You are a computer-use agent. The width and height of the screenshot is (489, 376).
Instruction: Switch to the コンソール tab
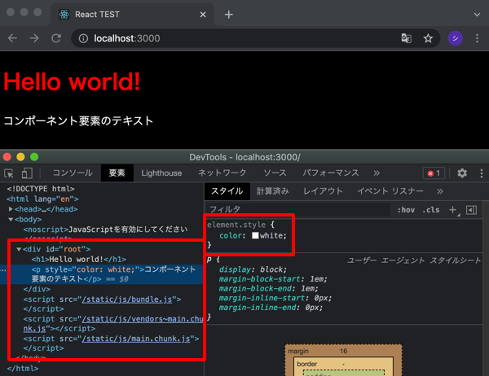(x=73, y=173)
